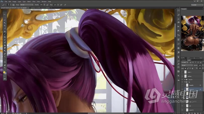
Task: Open Flow slider dropdown in options bar
Action: [58, 5]
